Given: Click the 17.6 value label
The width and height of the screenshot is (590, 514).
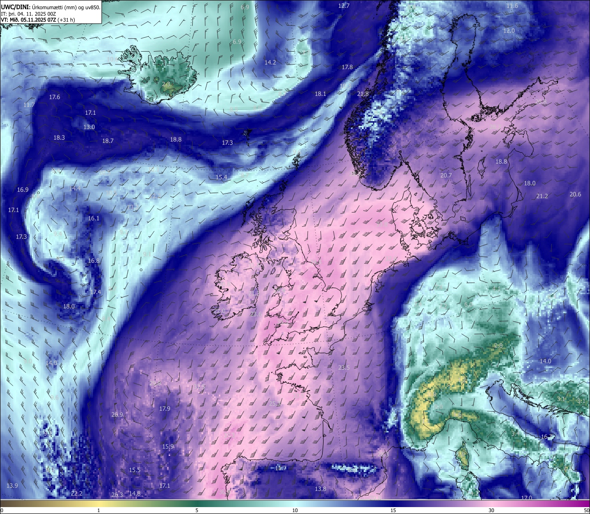Looking at the screenshot, I should [x=54, y=97].
